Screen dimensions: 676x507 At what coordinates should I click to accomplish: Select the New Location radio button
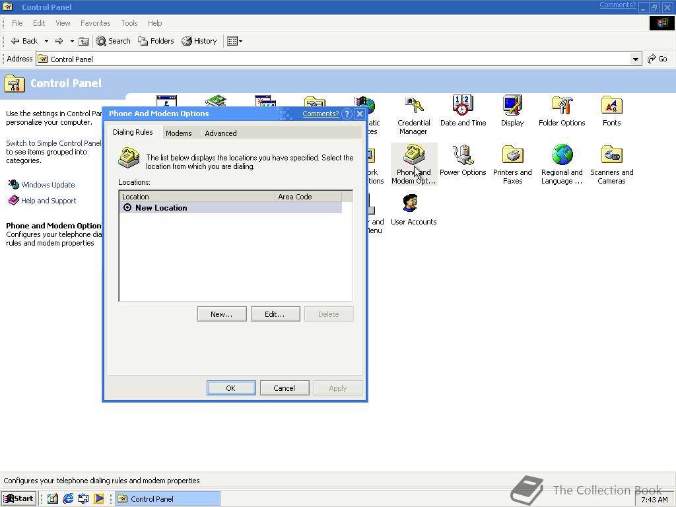pyautogui.click(x=127, y=207)
